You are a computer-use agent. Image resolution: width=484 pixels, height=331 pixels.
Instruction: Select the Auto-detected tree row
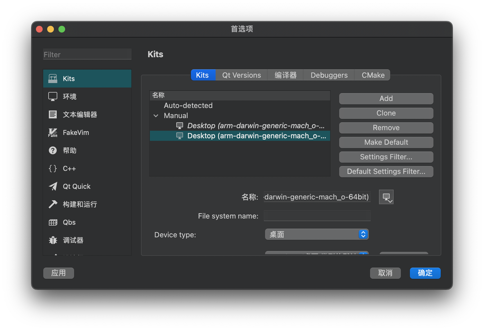point(240,105)
